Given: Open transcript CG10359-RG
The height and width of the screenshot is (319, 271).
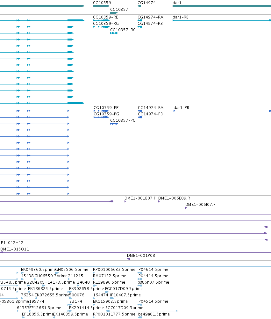Looking at the screenshot, I should pos(106,24).
